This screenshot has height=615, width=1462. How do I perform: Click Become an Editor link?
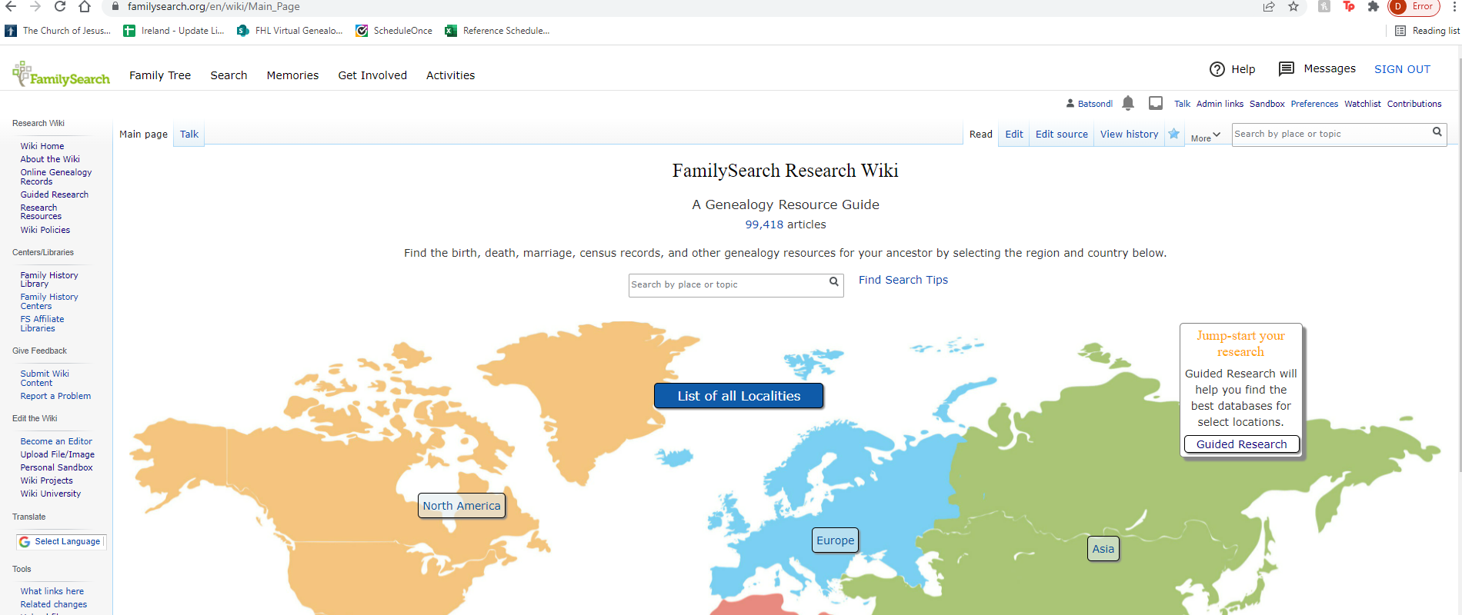[x=56, y=441]
